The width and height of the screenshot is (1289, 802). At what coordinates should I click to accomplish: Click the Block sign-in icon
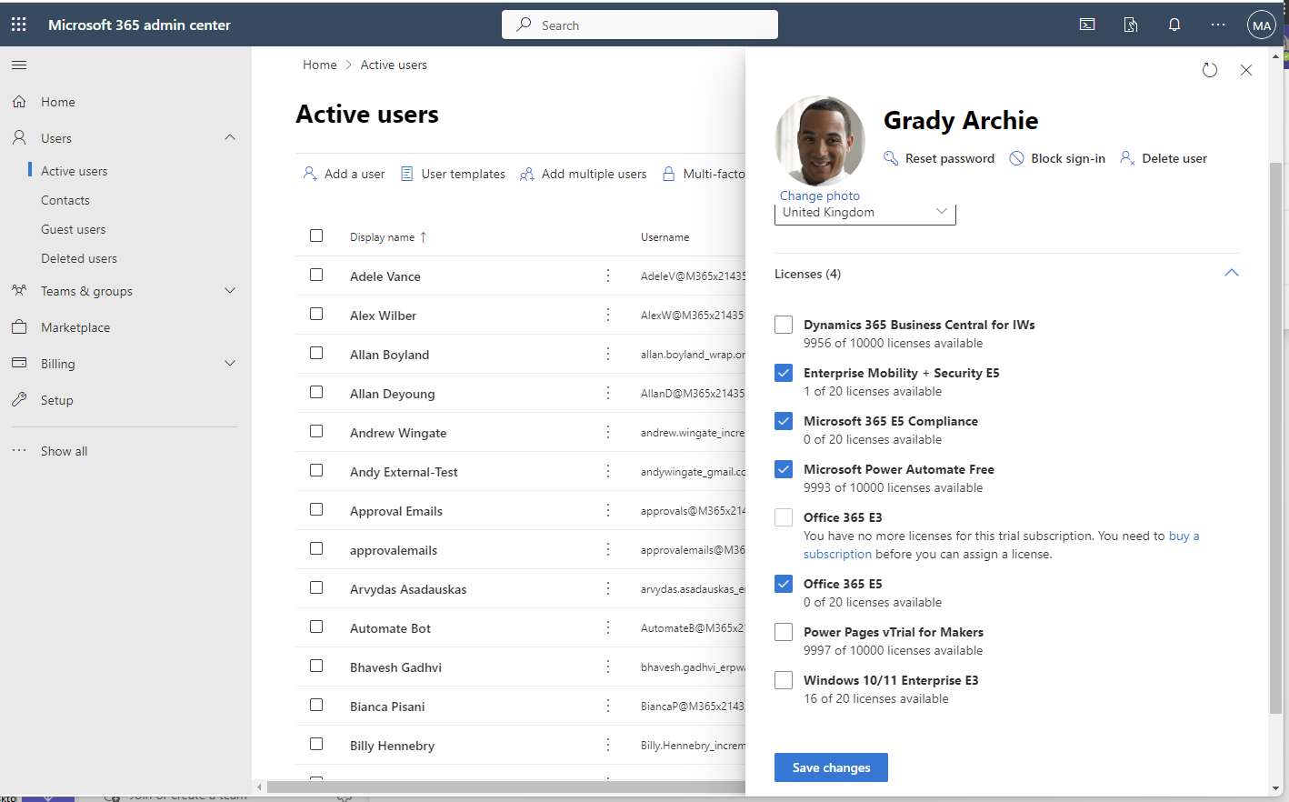coord(1017,158)
